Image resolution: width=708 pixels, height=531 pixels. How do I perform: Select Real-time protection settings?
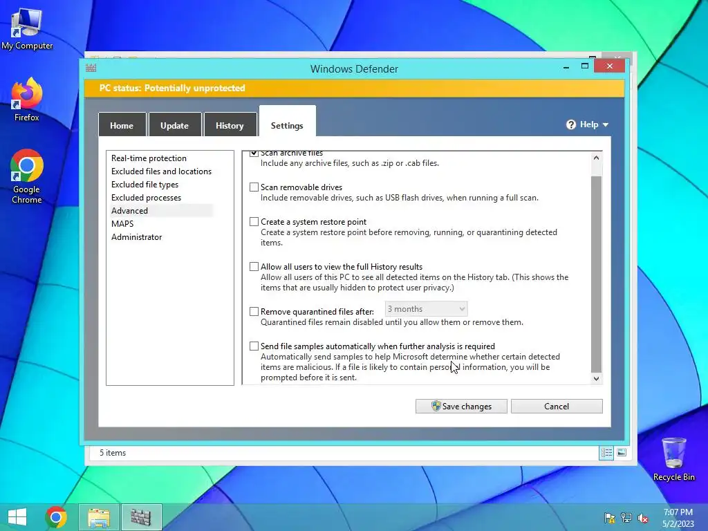click(x=149, y=158)
